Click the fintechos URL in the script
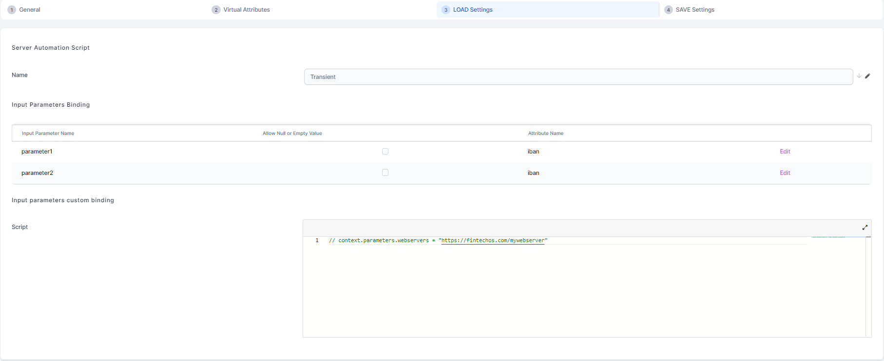This screenshot has width=884, height=361. [x=492, y=241]
